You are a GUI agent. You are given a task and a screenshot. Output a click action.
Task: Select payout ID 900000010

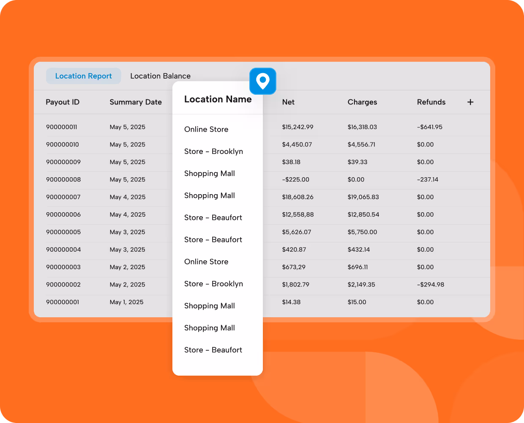click(63, 144)
